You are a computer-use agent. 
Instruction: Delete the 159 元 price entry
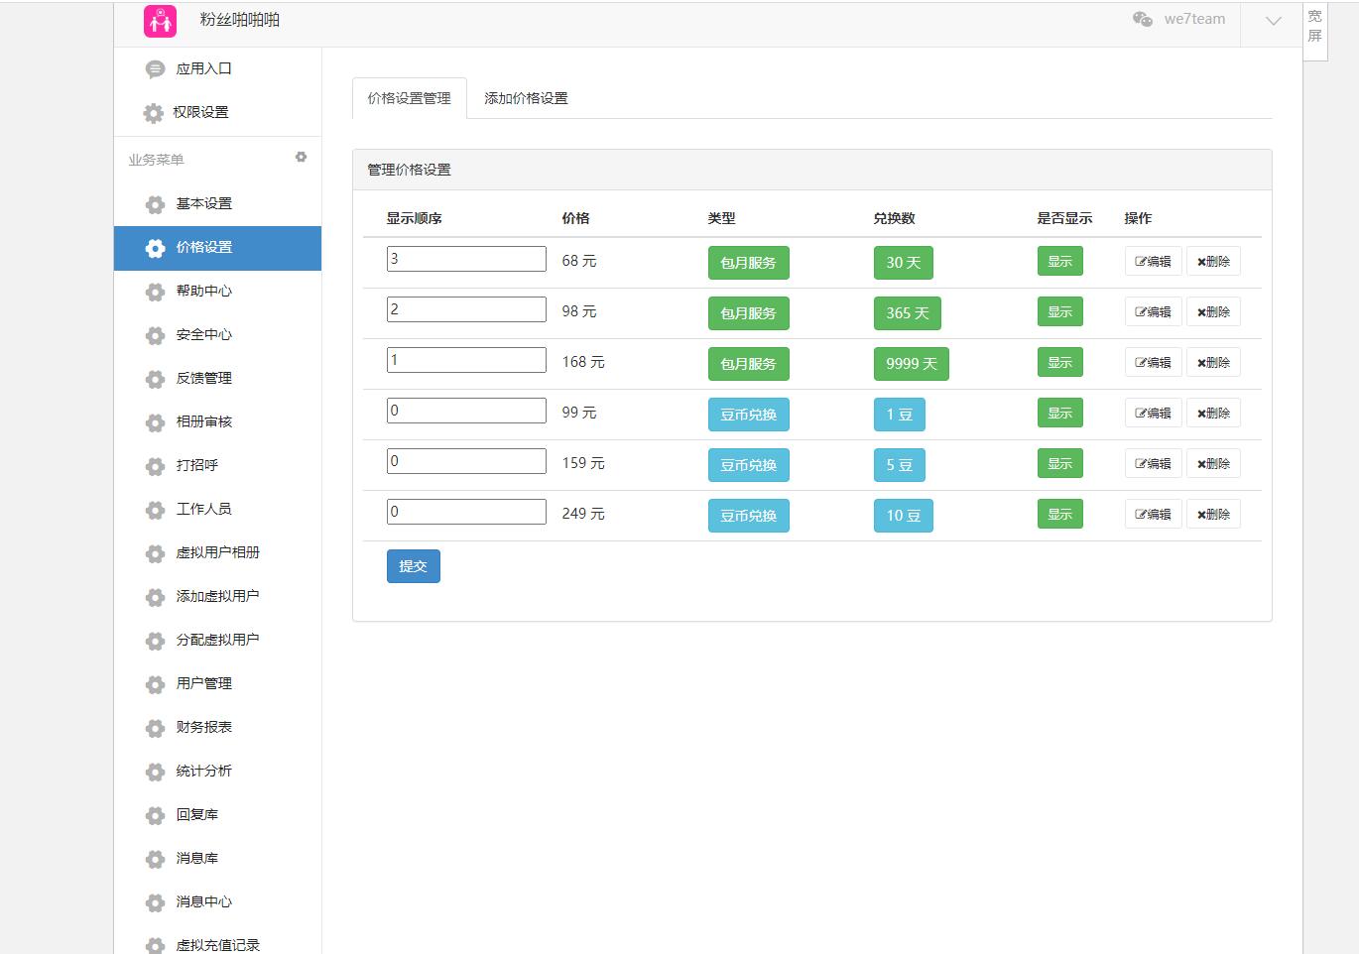click(x=1213, y=464)
